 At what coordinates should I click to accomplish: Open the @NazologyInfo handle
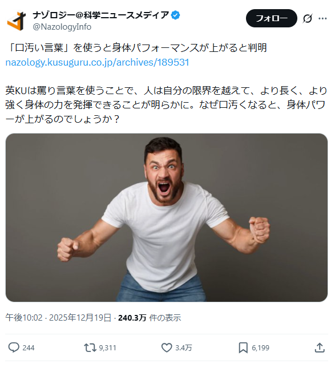tap(62, 27)
